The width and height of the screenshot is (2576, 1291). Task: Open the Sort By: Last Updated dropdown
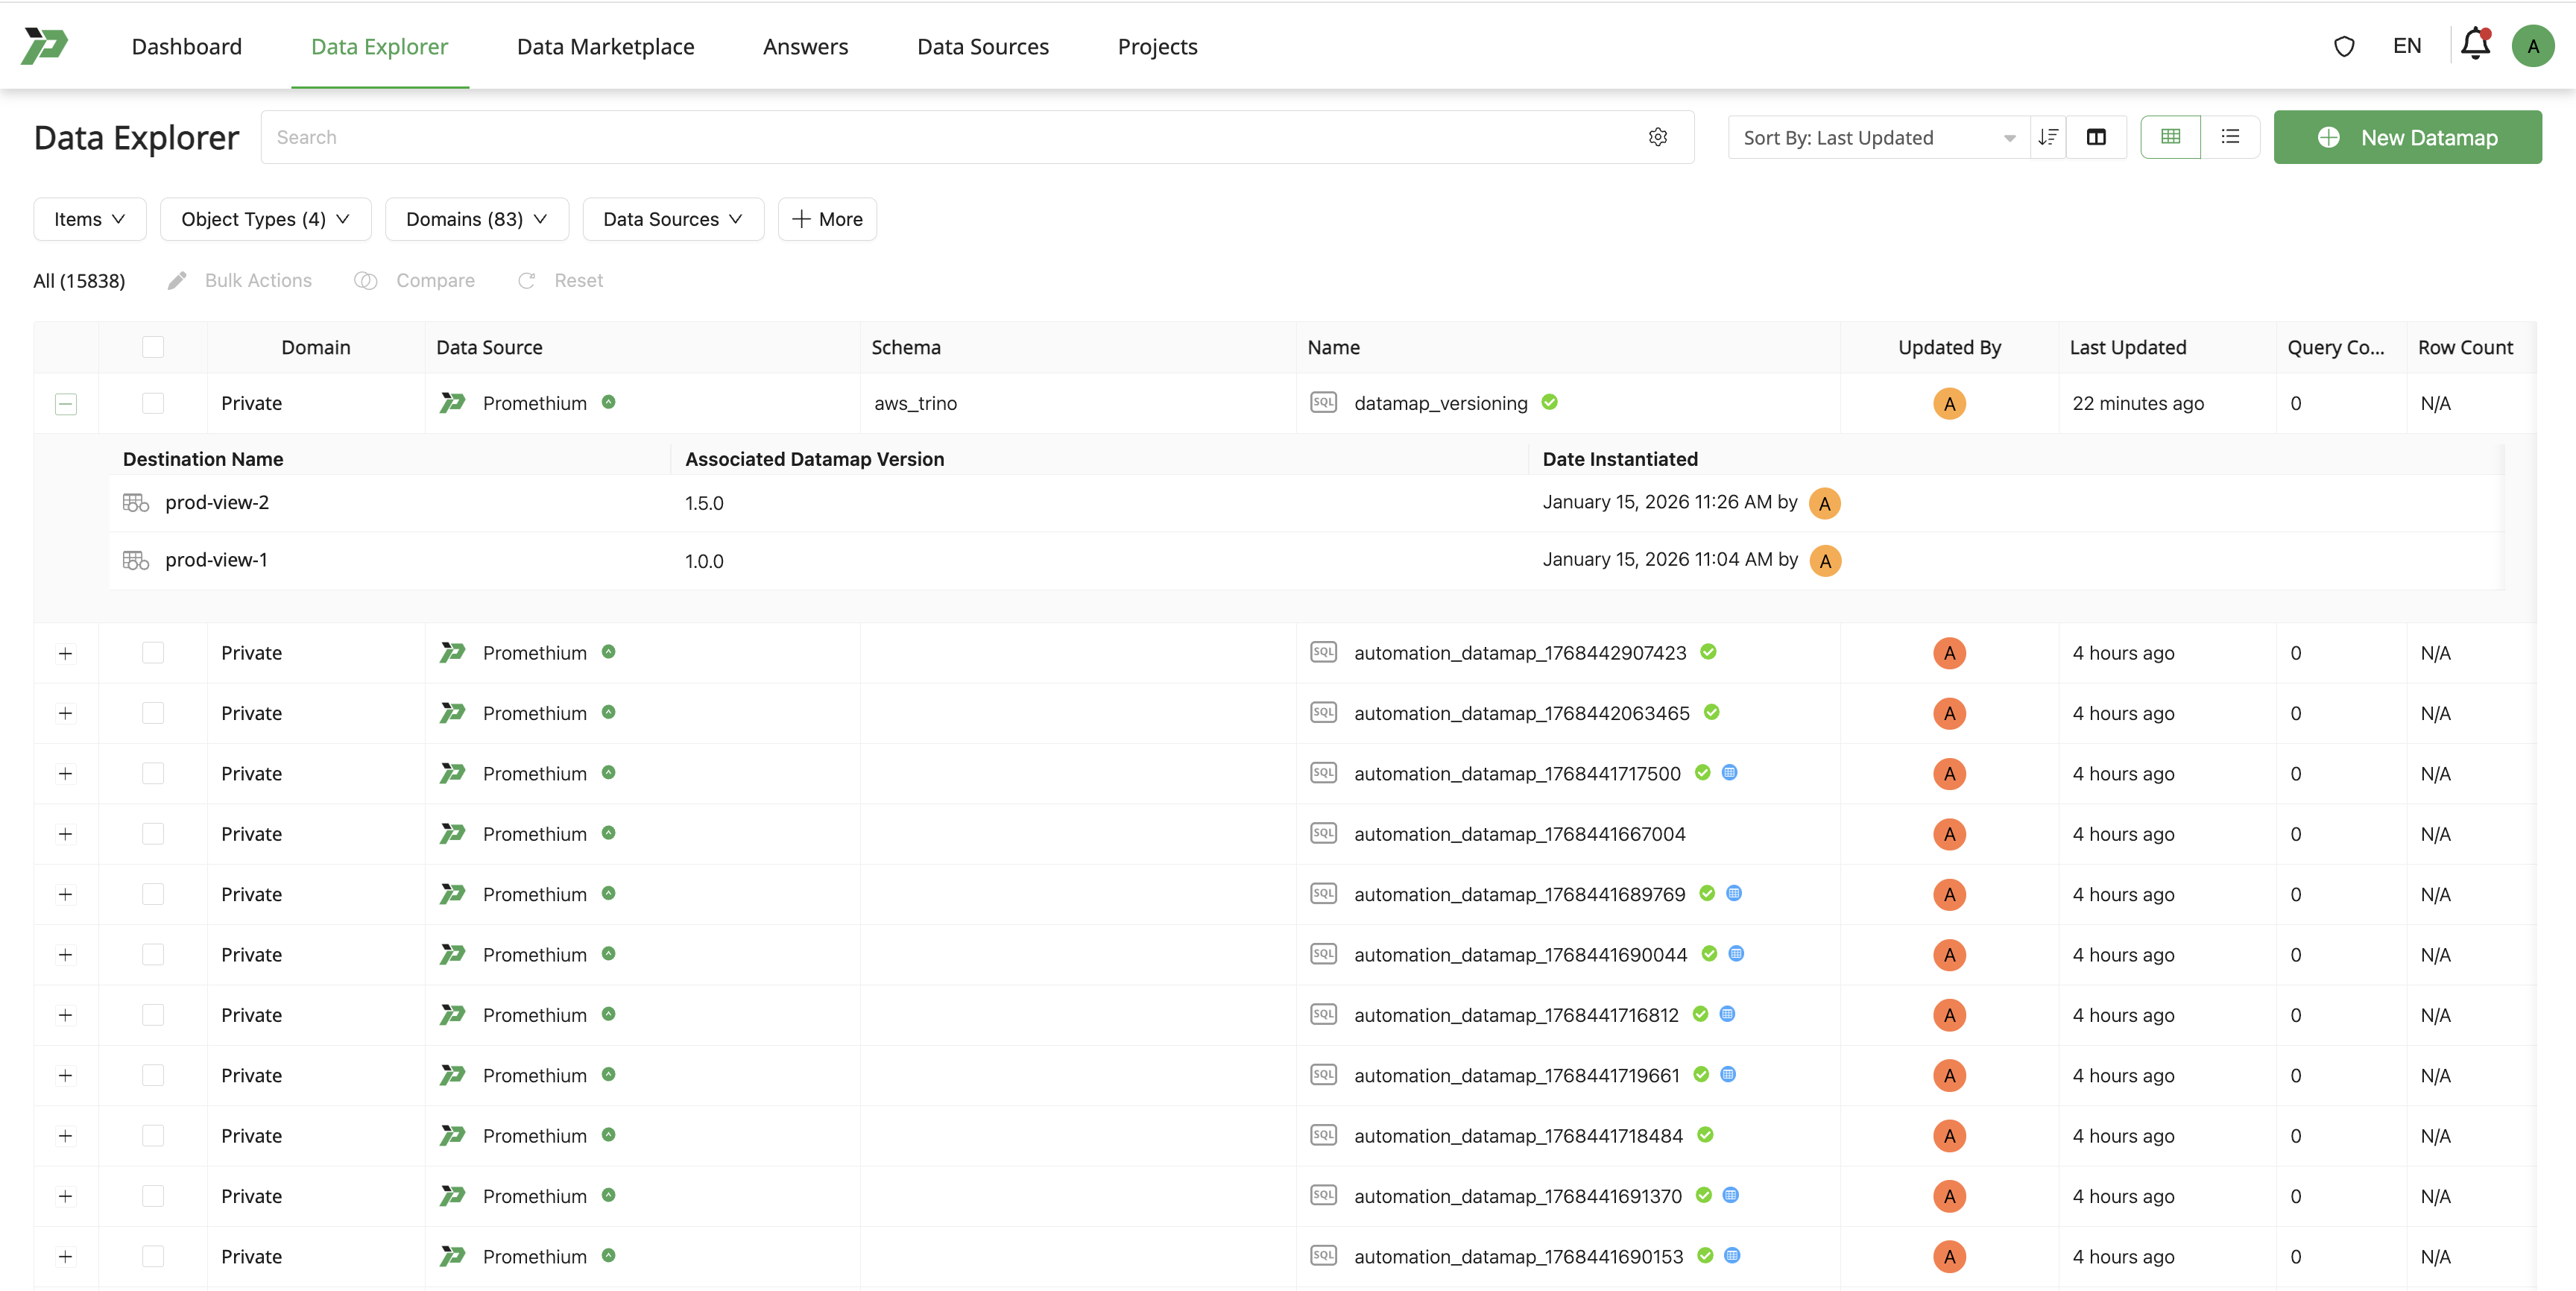coord(1878,137)
